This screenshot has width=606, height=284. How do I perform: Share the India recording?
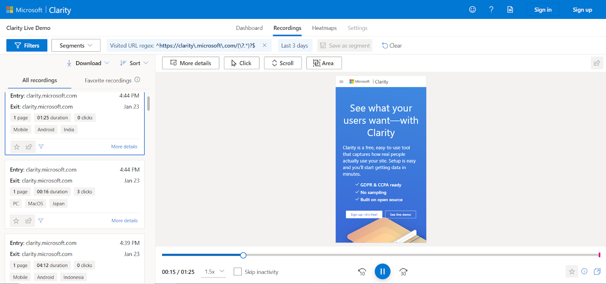coord(29,147)
